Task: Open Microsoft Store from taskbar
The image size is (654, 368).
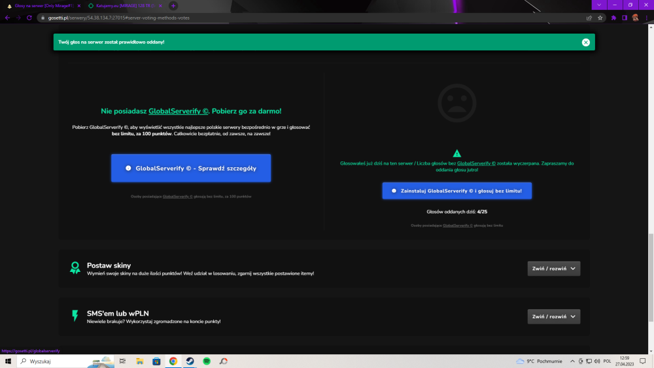Action: 156,361
